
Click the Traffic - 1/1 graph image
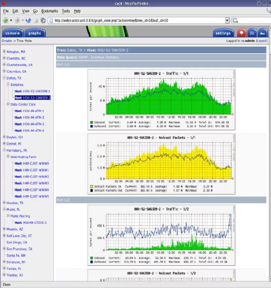(161, 100)
